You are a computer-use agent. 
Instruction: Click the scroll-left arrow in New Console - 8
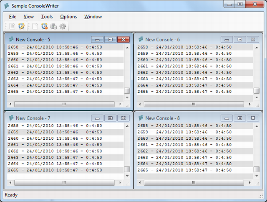(140, 183)
